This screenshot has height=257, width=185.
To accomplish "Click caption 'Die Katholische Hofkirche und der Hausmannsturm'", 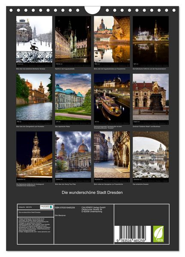I will pyautogui.click(x=149, y=69).
